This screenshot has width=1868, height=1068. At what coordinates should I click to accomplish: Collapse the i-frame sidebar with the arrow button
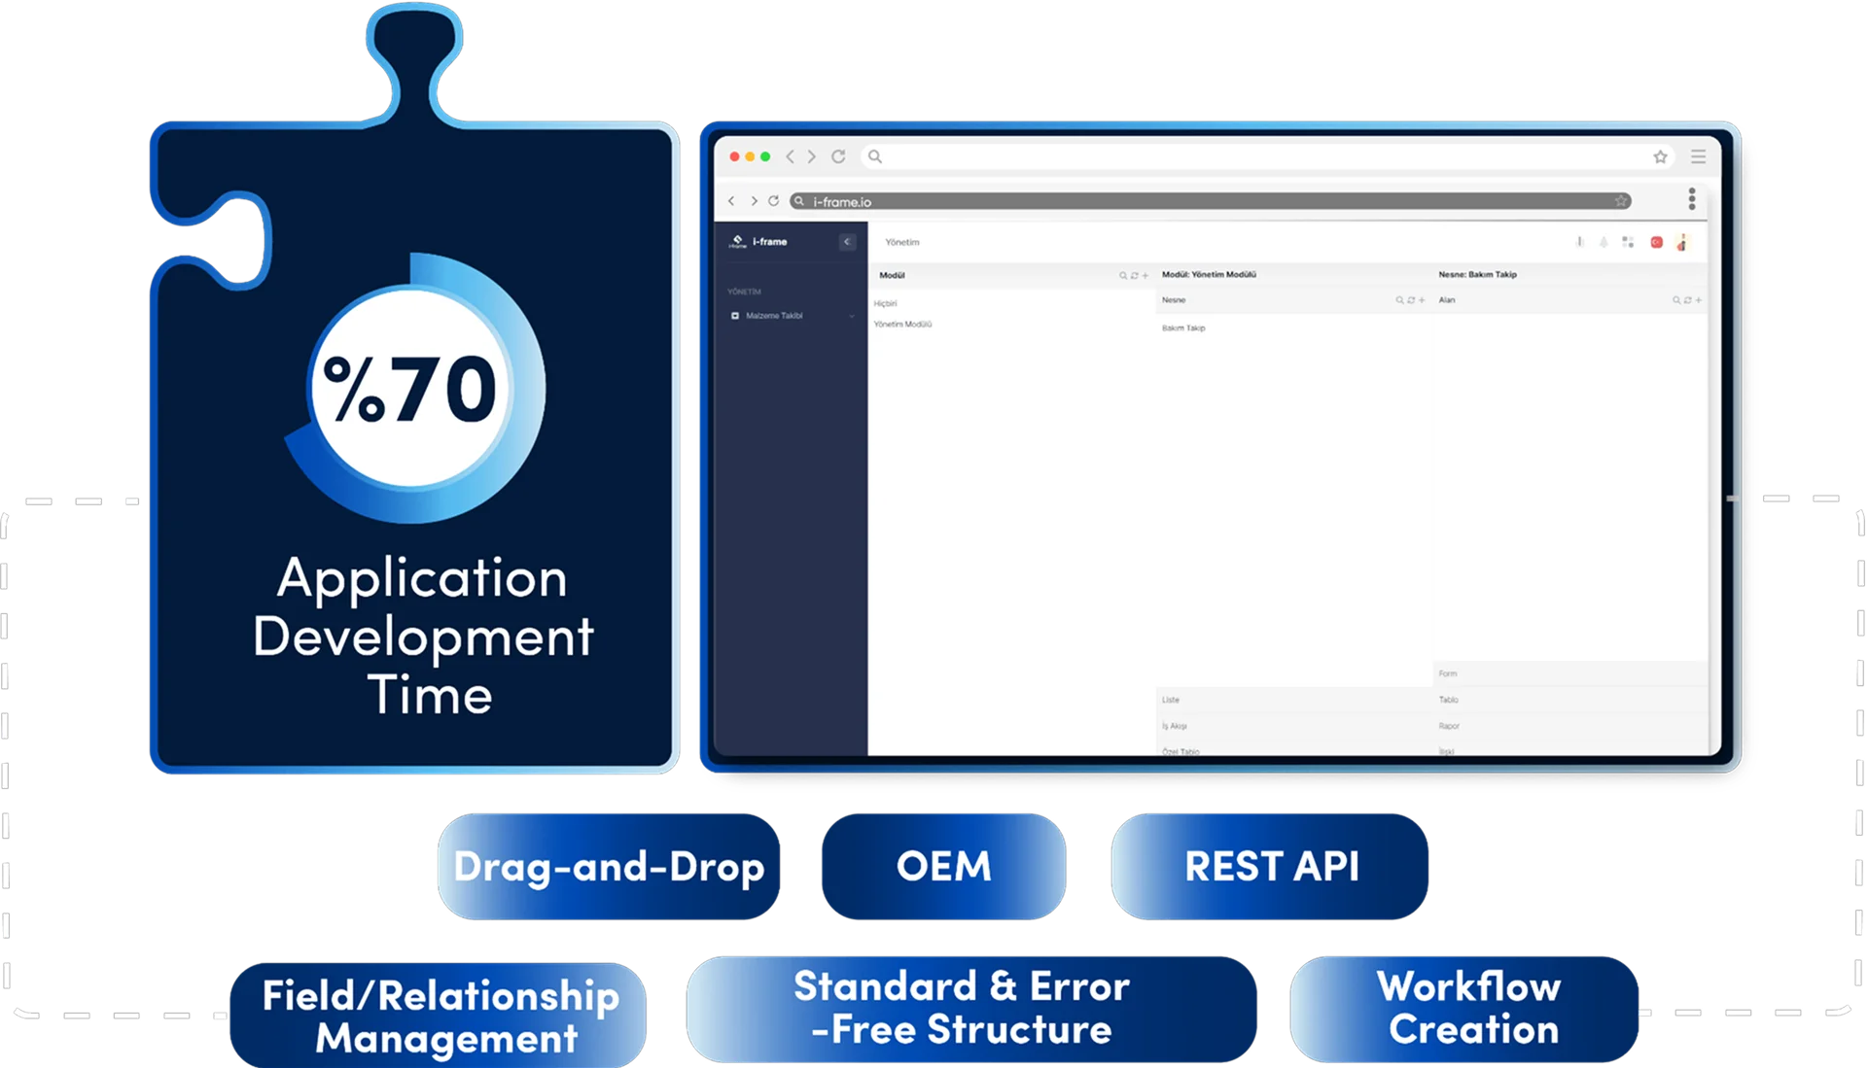tap(847, 242)
